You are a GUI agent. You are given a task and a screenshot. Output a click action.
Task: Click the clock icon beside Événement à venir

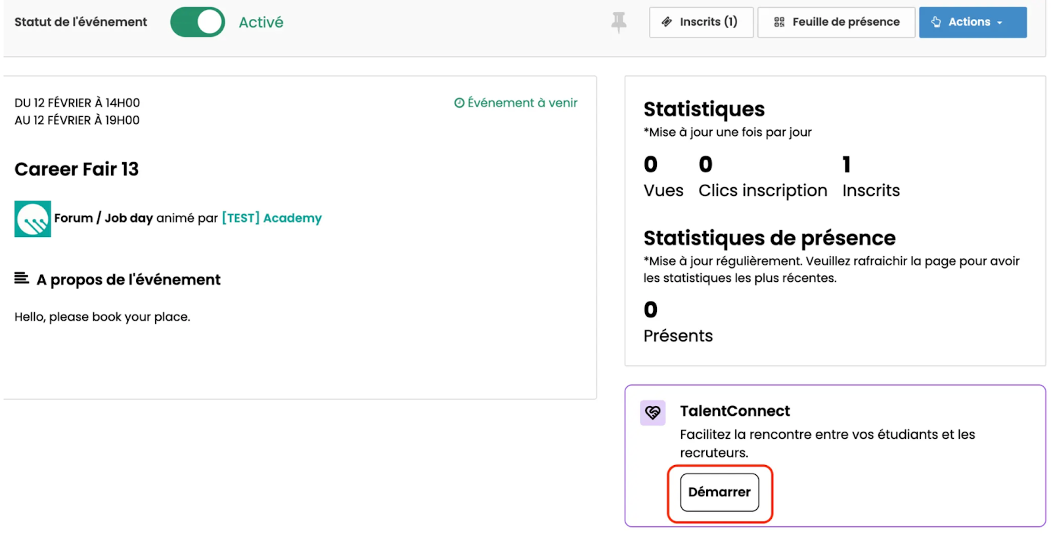[x=459, y=103]
